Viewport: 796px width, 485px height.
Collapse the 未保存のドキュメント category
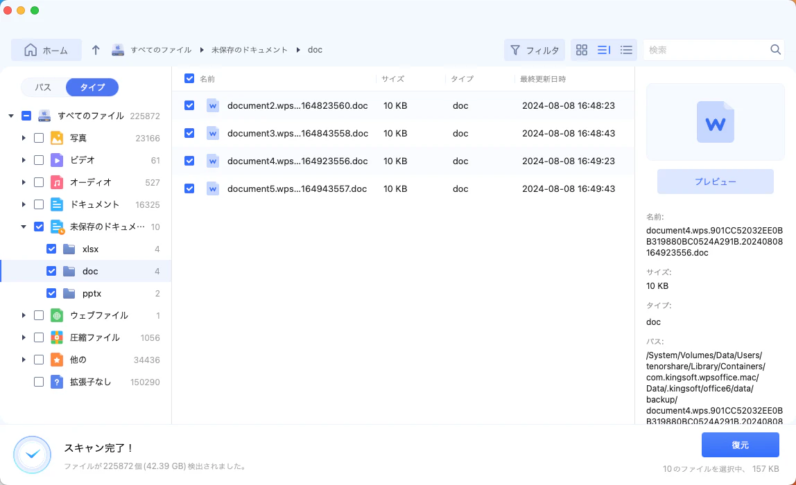point(24,227)
